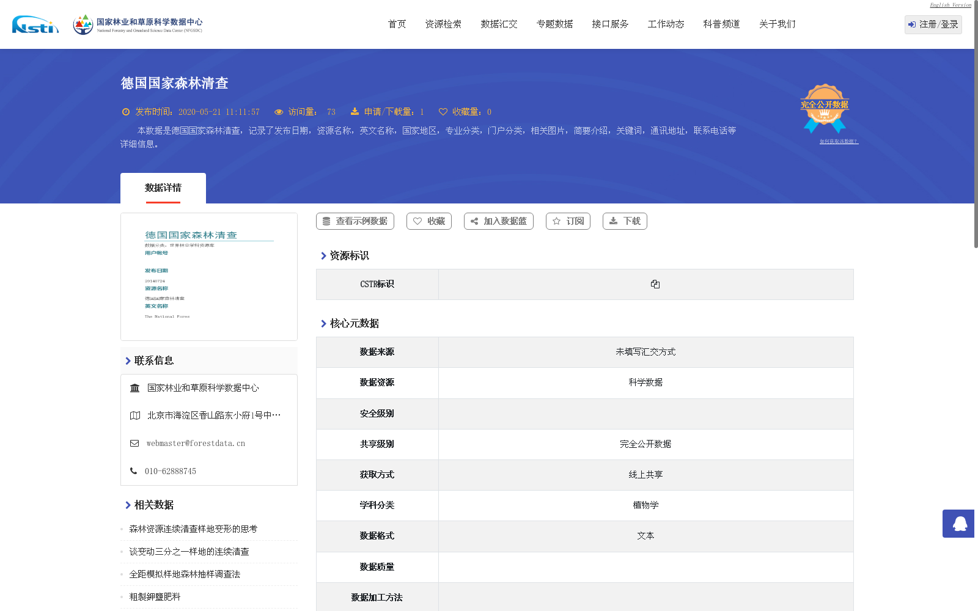
Task: Open the 资源检索 menu item
Action: 444,24
